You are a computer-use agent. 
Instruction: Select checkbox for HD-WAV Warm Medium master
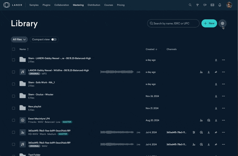pyautogui.click(x=13, y=132)
